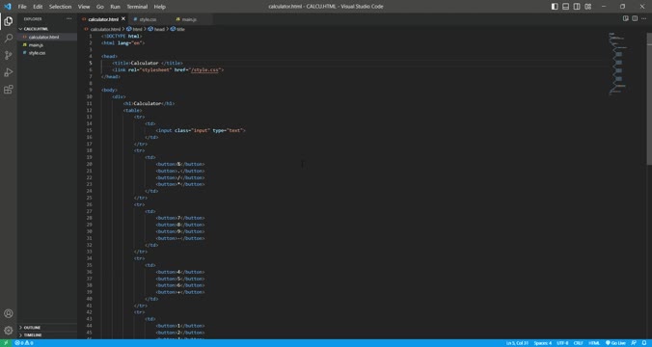Open errors and warnings count in status bar
The height and width of the screenshot is (347, 652).
[24, 343]
